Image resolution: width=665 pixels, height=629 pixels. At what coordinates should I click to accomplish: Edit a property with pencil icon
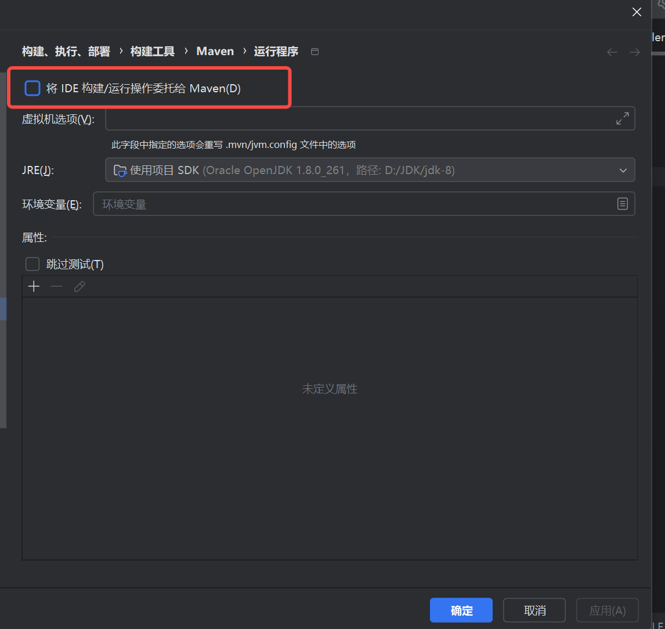(79, 286)
